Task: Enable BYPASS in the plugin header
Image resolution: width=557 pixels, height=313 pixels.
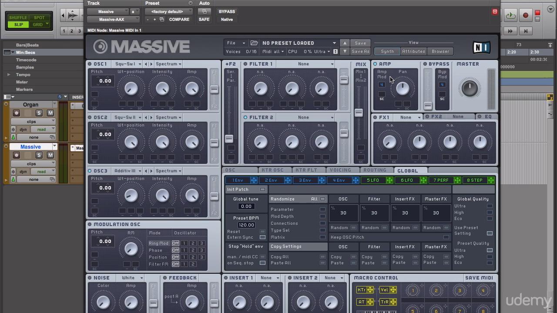Action: coord(226,11)
